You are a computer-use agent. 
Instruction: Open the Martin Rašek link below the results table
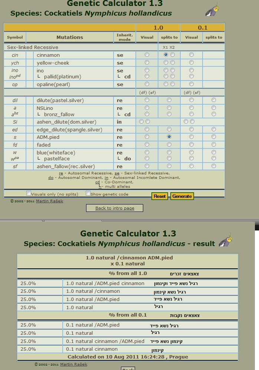(73, 364)
